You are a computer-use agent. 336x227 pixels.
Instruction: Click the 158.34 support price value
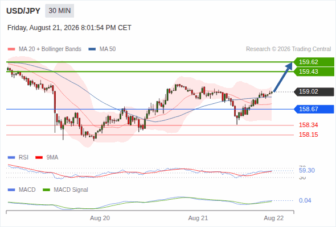pos(309,125)
